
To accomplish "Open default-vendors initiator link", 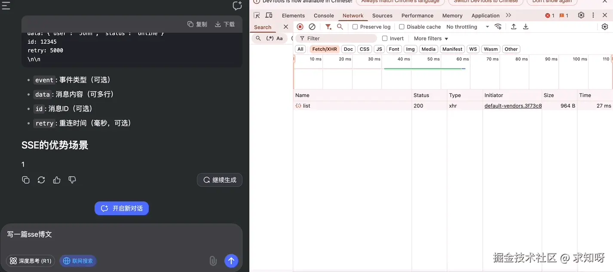I will point(513,106).
